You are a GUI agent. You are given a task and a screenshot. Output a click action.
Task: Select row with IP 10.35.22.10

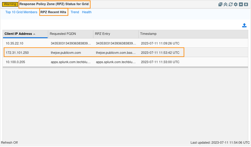tap(125, 43)
